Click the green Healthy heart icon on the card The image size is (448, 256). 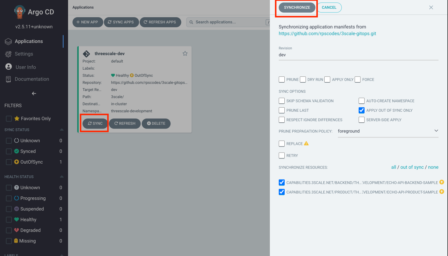click(113, 75)
